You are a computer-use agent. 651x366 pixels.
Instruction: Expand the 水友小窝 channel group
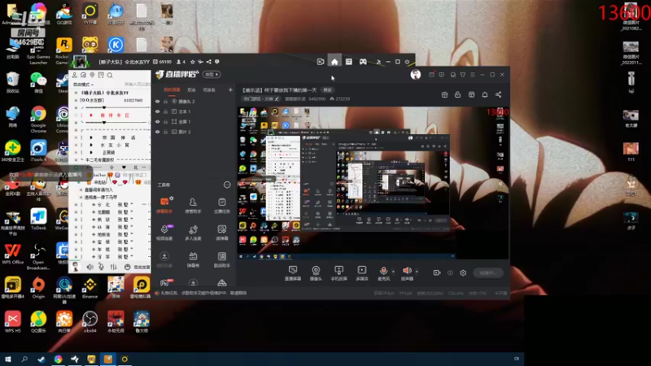click(x=91, y=146)
